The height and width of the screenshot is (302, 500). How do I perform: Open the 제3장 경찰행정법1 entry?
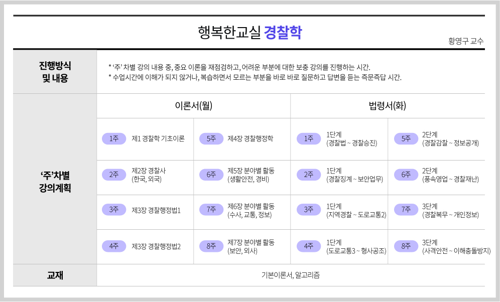156,210
